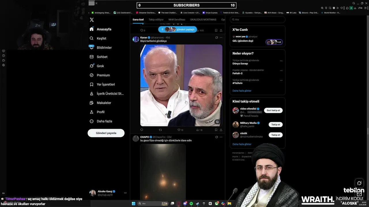369x207 pixels.
Task: Open Makaleler articles
Action: tap(100, 103)
